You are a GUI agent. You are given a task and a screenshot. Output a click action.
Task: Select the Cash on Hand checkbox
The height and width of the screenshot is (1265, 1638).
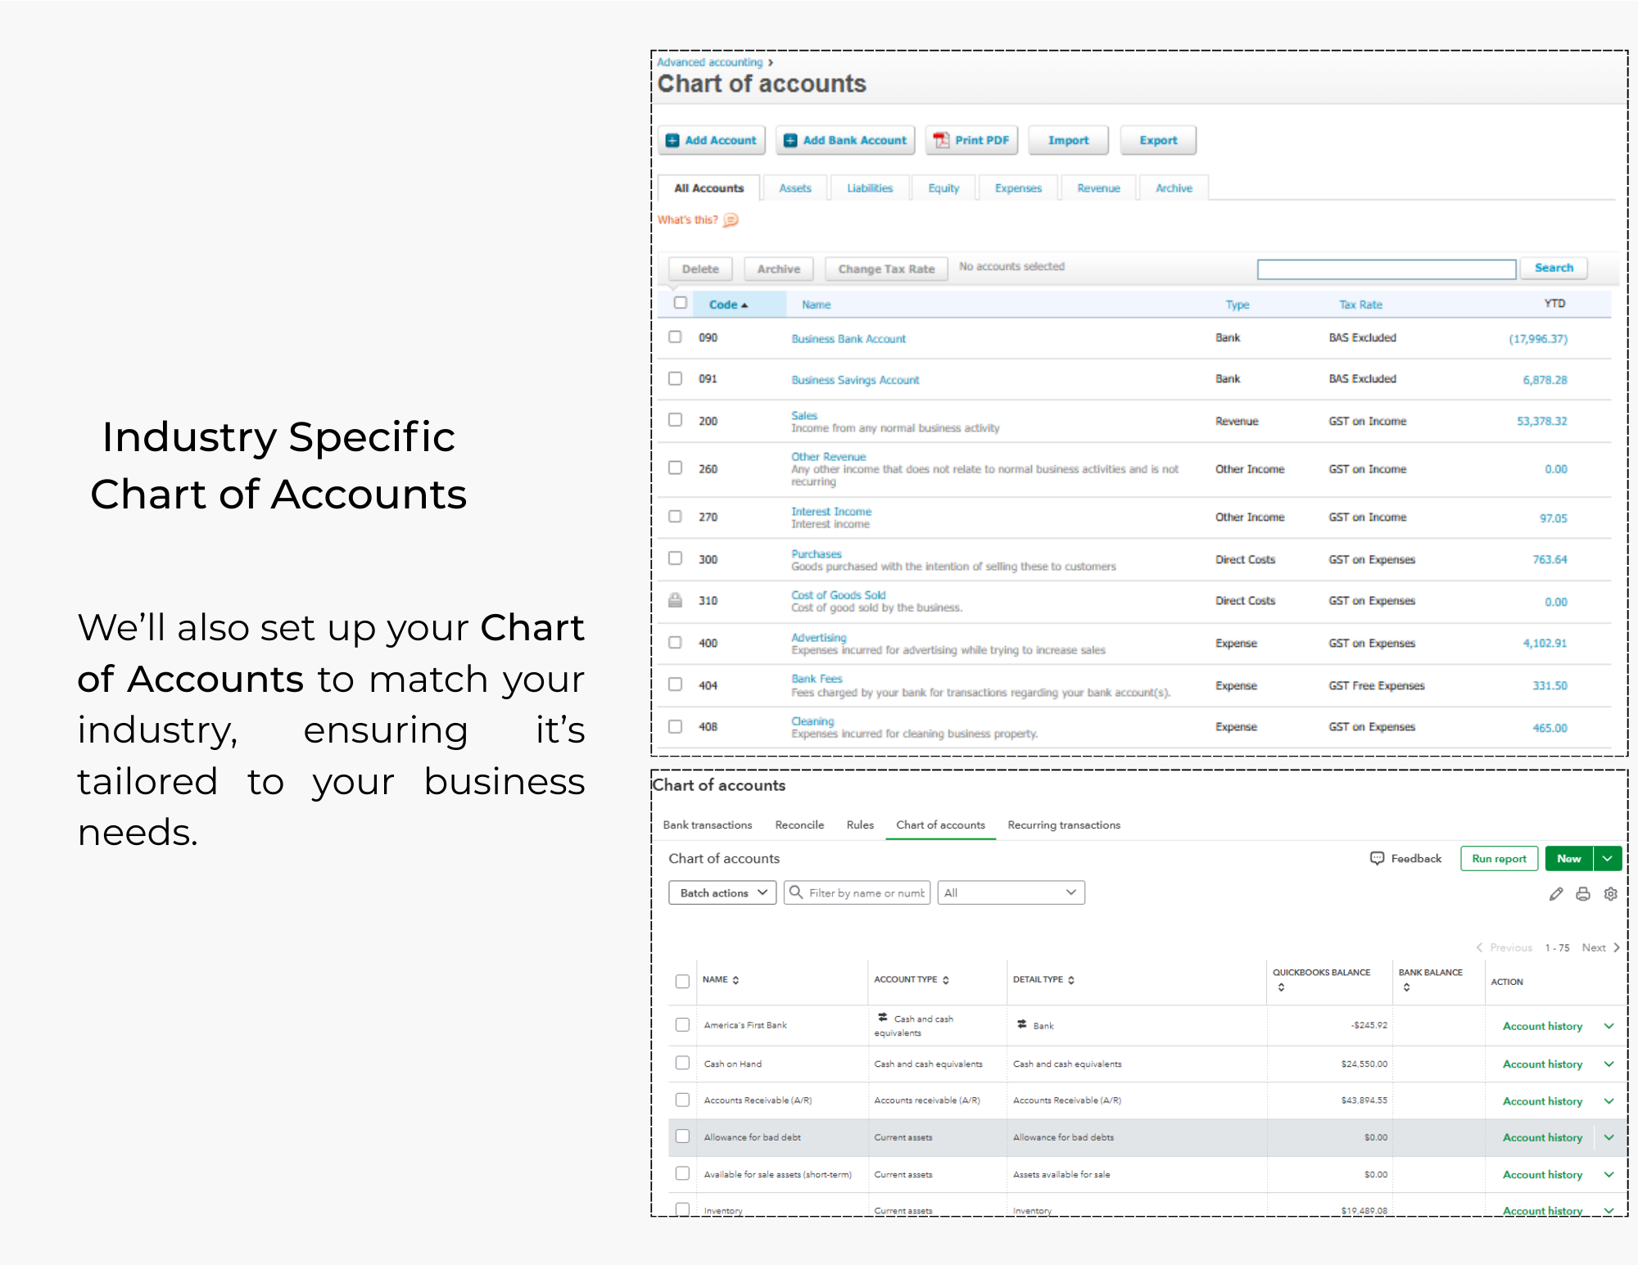click(x=682, y=1063)
